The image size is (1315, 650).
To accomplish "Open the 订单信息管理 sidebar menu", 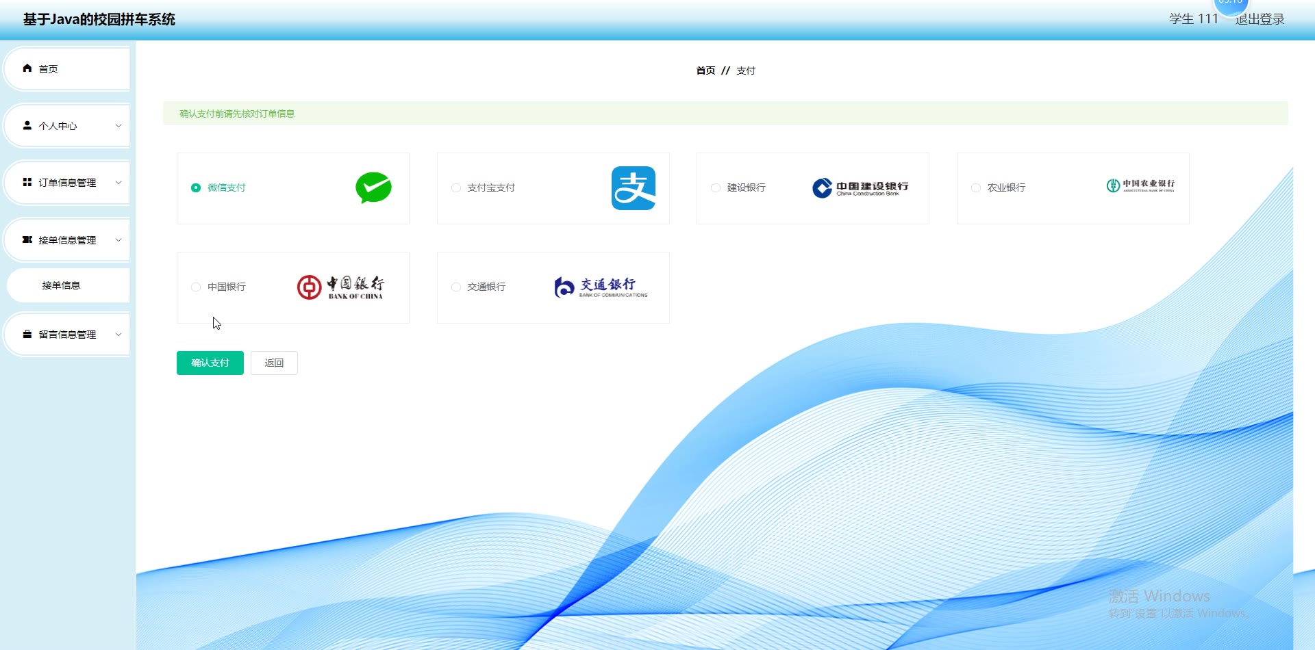I will pyautogui.click(x=67, y=182).
